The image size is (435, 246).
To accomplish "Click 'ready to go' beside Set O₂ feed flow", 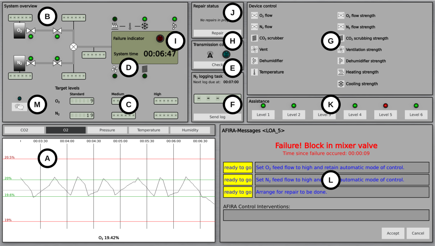I will click(238, 167).
